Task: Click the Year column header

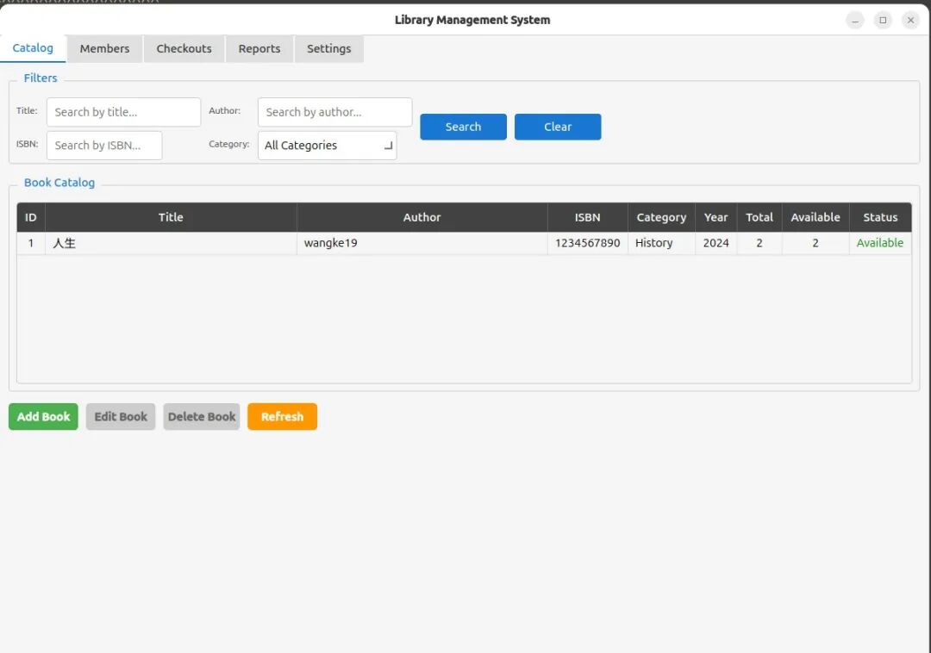Action: pyautogui.click(x=716, y=217)
